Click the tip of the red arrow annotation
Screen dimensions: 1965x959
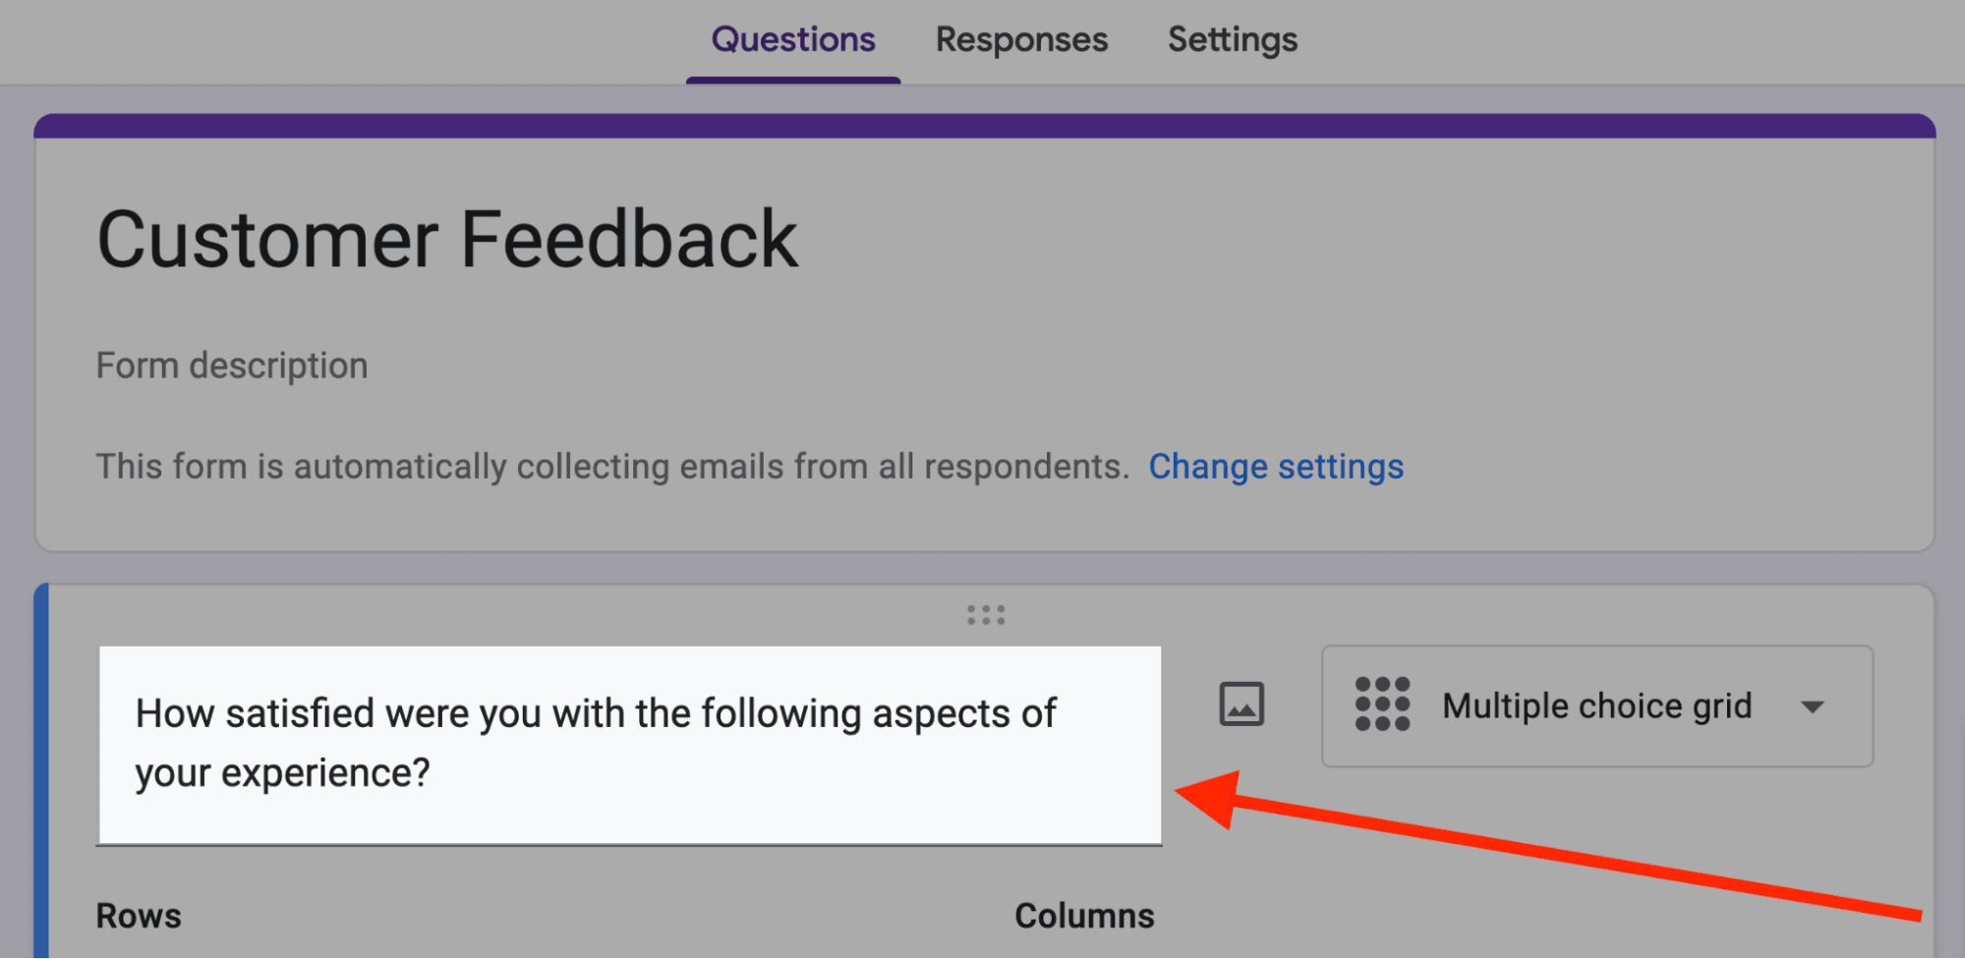point(1182,792)
